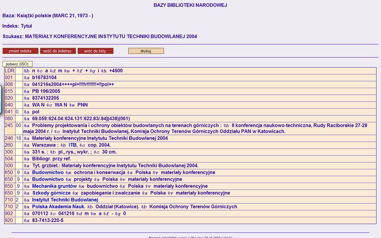
Task: Click 'pol' language code in field 041
Action: tap(36, 112)
